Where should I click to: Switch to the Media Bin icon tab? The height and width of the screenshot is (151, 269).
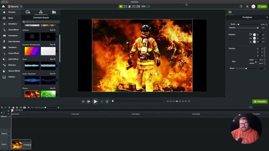coord(28,12)
